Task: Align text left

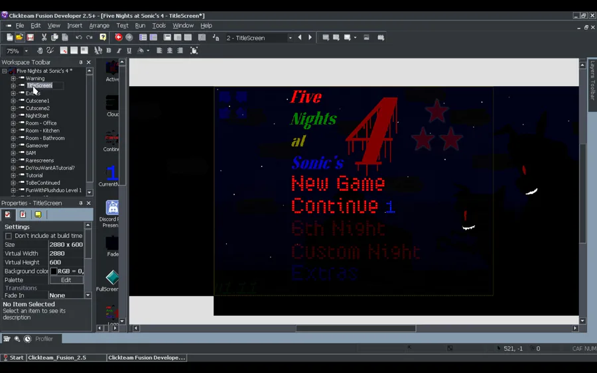Action: pyautogui.click(x=159, y=50)
